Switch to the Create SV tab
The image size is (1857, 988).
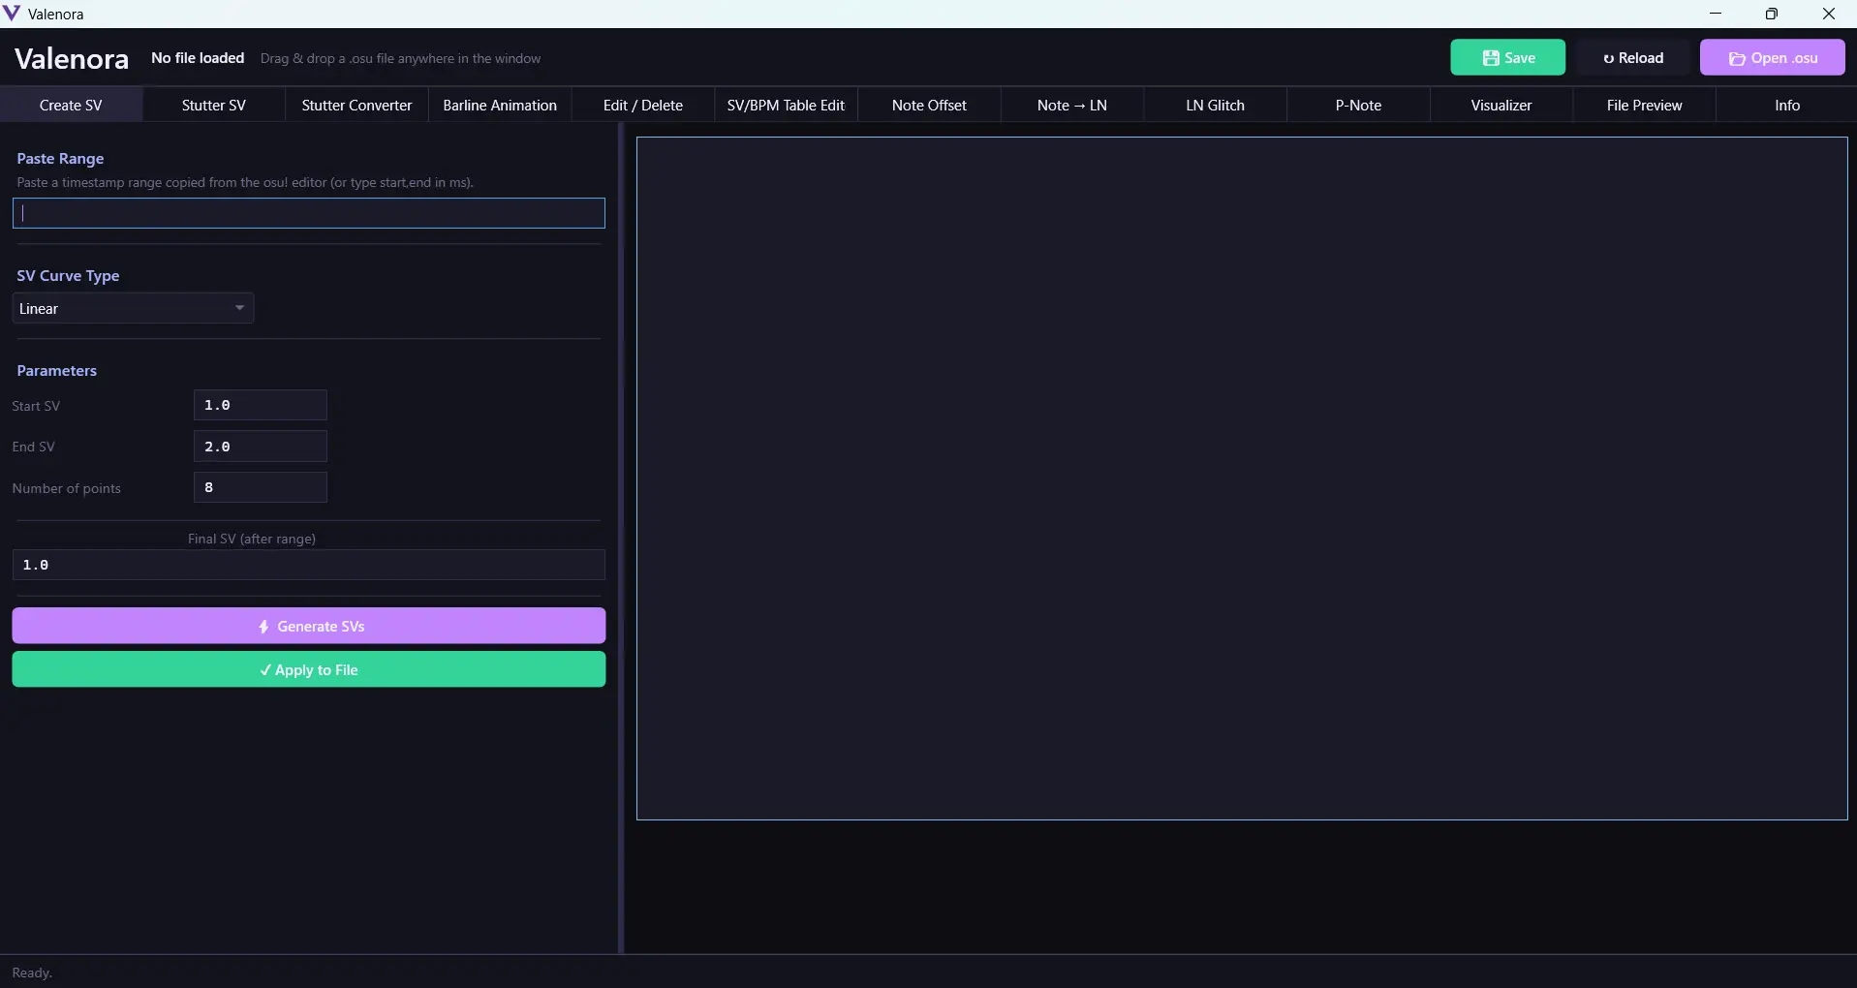click(x=71, y=105)
